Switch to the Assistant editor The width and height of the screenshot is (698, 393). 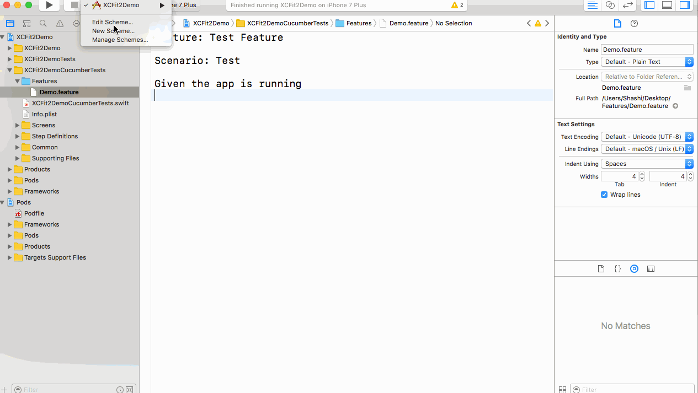[610, 6]
